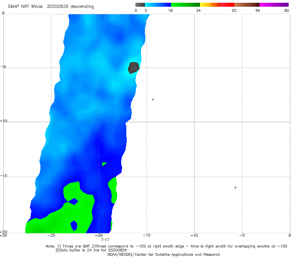Click colorbar label 18
The width and height of the screenshot is (293, 257).
[170, 10]
